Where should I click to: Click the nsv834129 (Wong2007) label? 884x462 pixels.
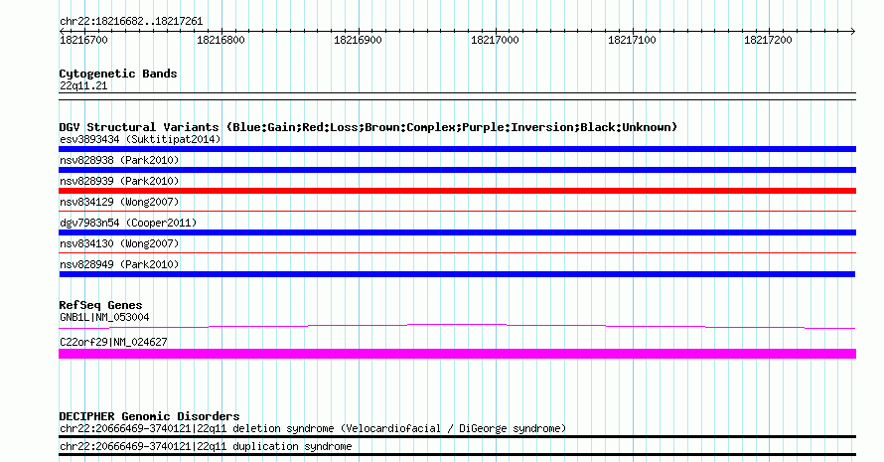tap(119, 202)
